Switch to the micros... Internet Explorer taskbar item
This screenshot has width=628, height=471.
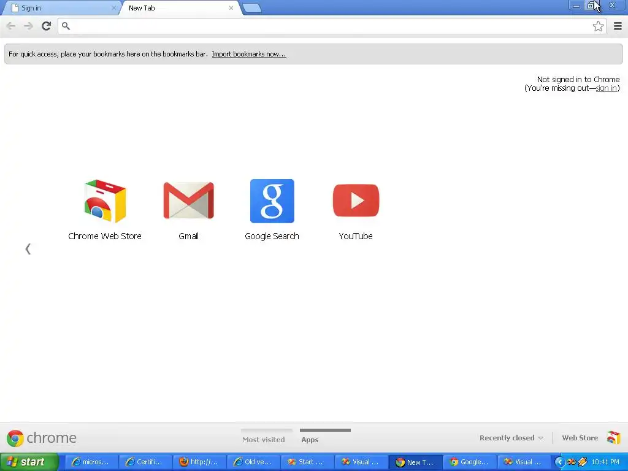pyautogui.click(x=91, y=462)
